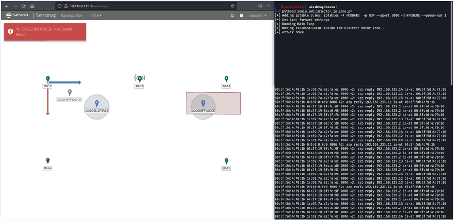Select anchor marker 91-12

click(48, 161)
